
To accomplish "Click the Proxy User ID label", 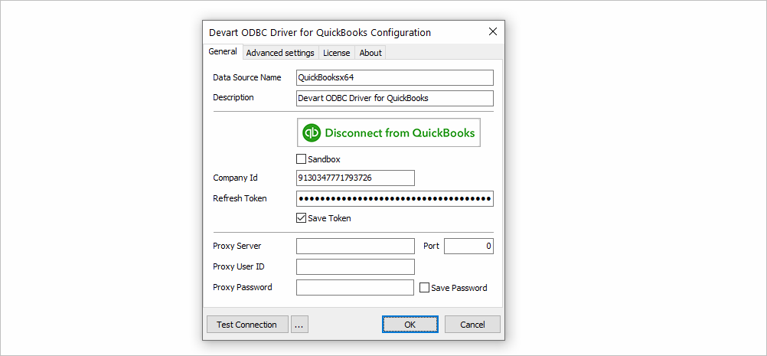I will click(239, 266).
